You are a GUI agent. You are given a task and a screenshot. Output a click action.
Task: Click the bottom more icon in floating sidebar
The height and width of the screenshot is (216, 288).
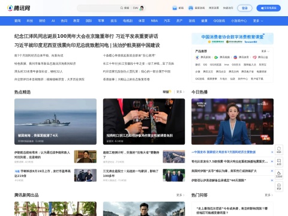279,187
